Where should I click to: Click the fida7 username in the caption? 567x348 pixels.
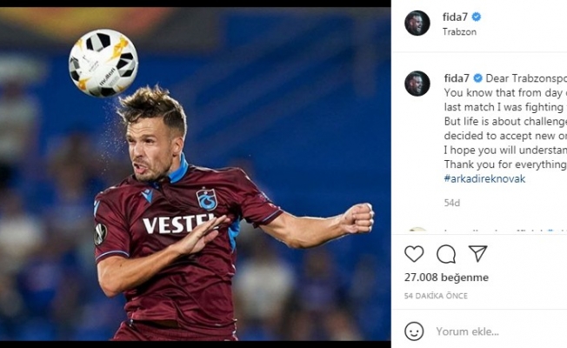(x=456, y=77)
